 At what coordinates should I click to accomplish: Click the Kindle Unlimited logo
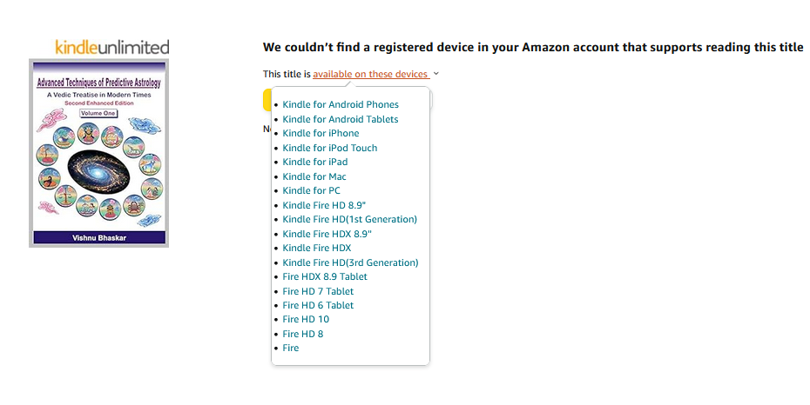[111, 47]
